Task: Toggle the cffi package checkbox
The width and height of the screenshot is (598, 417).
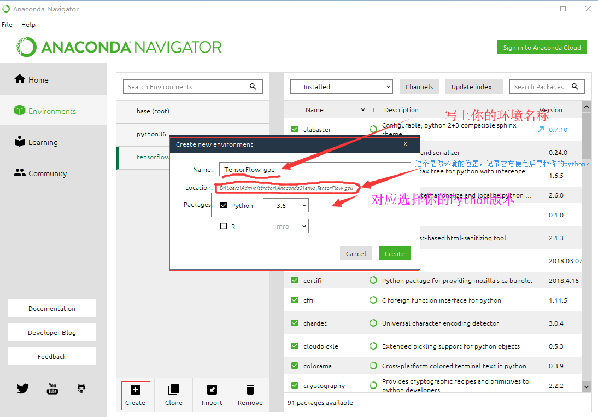Action: point(295,300)
